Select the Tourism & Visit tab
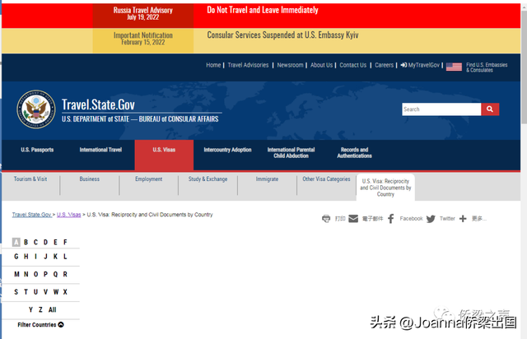 point(30,179)
